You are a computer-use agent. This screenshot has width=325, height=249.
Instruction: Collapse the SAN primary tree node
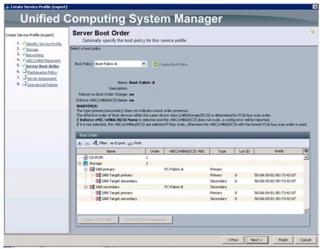(x=86, y=169)
